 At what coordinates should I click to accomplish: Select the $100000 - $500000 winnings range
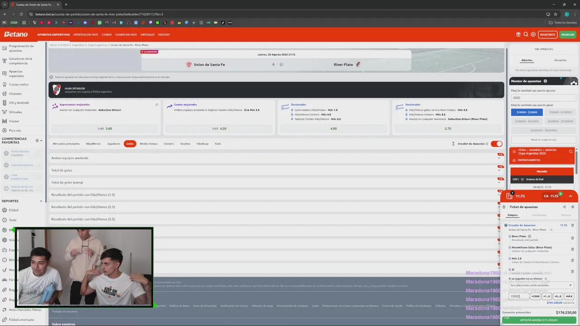click(527, 121)
